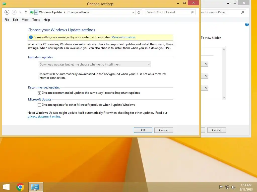Click the Forward arrow navigation button

click(14, 12)
